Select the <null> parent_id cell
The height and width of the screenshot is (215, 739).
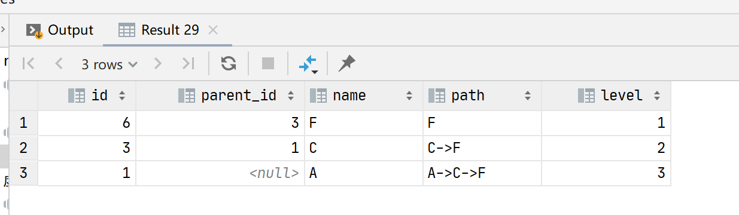coord(220,173)
